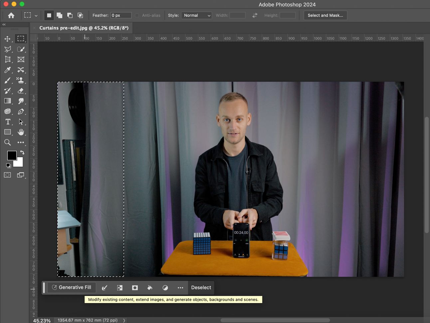430x323 pixels.
Task: Open the Style dropdown set to Normal
Action: [x=196, y=15]
